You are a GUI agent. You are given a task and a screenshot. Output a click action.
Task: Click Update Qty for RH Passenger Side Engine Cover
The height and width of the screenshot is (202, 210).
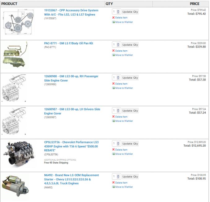tap(130, 78)
